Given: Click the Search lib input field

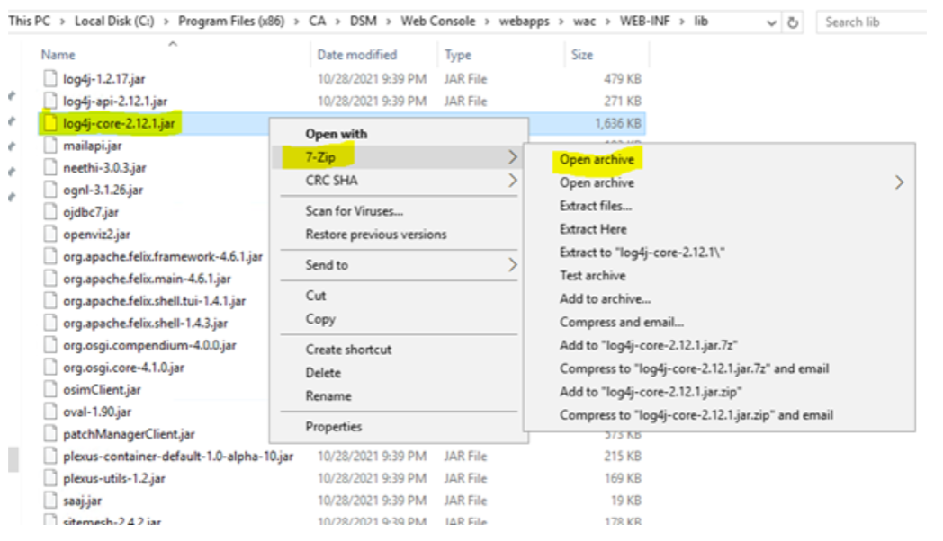Looking at the screenshot, I should 871,22.
